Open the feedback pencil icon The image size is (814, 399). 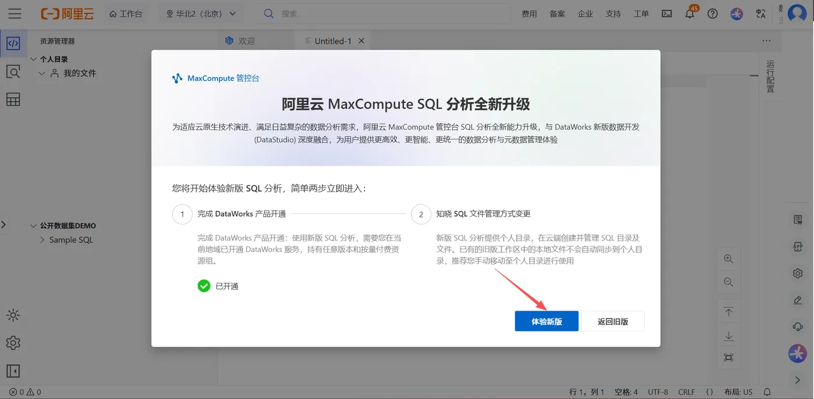[x=798, y=300]
